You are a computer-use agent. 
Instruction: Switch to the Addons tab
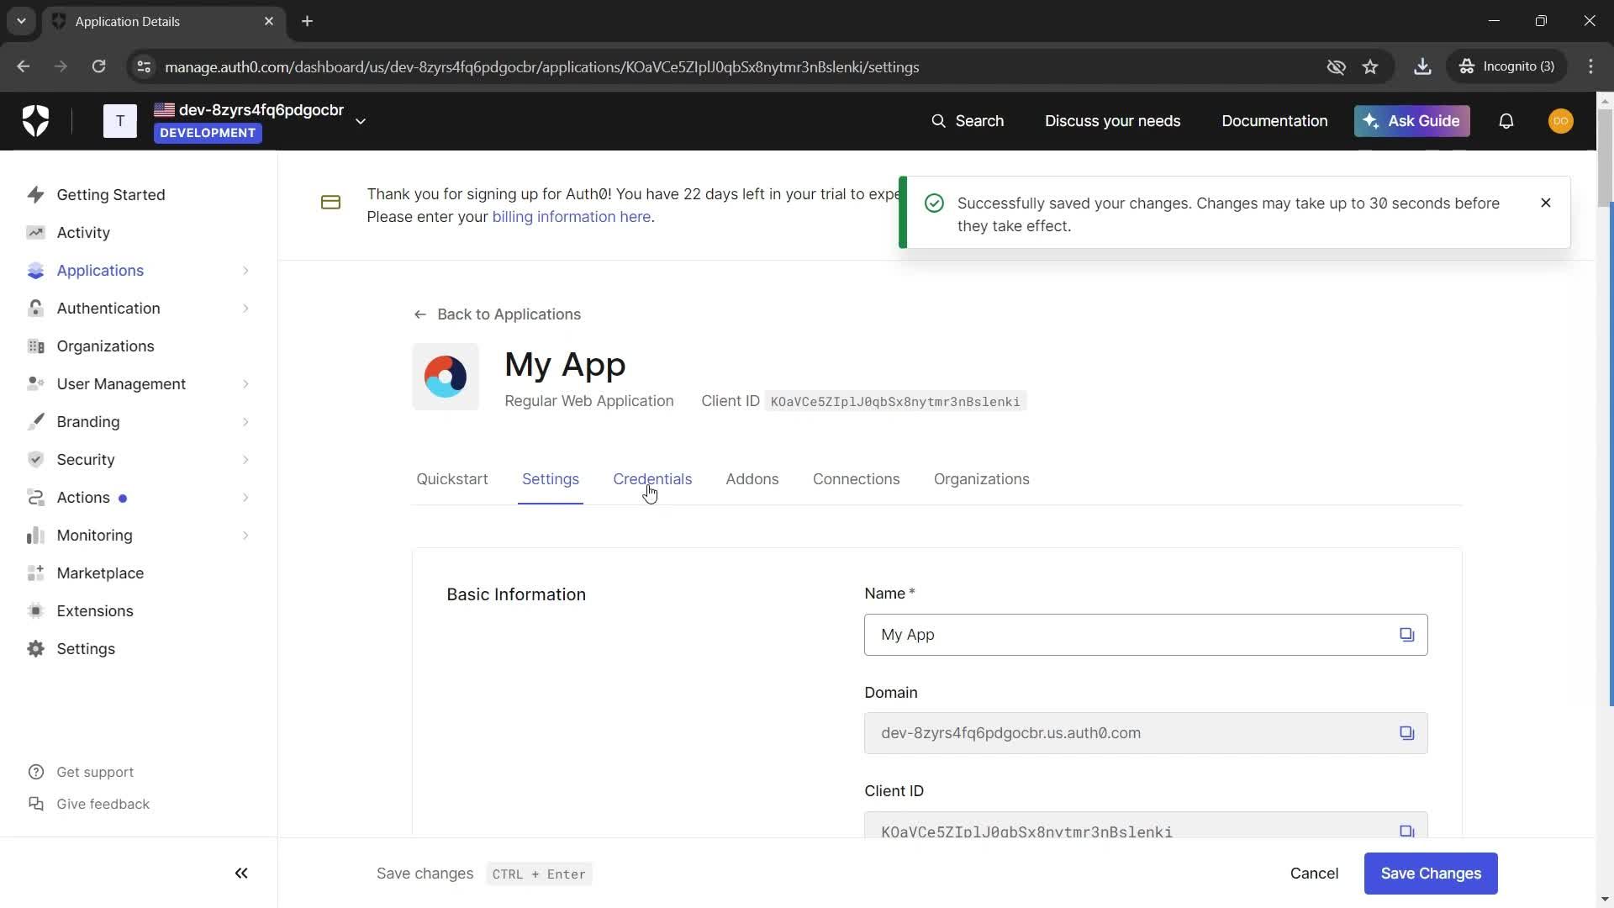pos(752,479)
